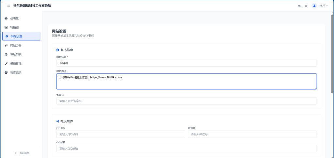This screenshot has width=334, height=158.
Task: Click the 网站设置 page heading
Action: (59, 31)
